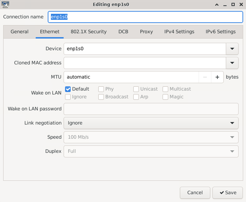Image resolution: width=246 pixels, height=202 pixels.
Task: Expand the Device dropdown arrow
Action: pyautogui.click(x=232, y=49)
